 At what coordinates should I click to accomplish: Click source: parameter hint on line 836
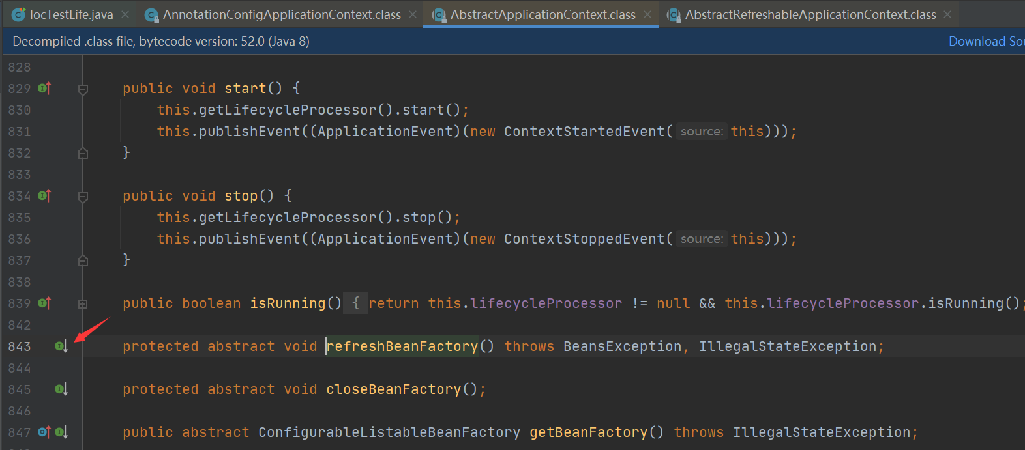pyautogui.click(x=702, y=238)
